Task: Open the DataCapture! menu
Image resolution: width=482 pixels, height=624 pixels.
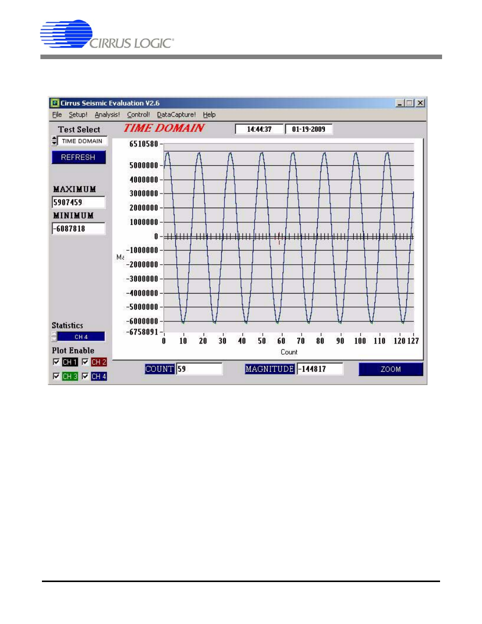Action: [x=176, y=115]
